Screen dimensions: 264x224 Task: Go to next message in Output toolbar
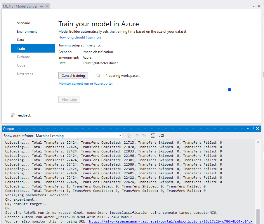[144, 136]
